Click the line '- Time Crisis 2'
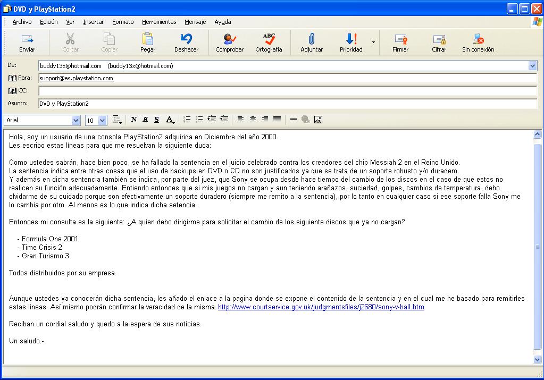 pyautogui.click(x=39, y=247)
